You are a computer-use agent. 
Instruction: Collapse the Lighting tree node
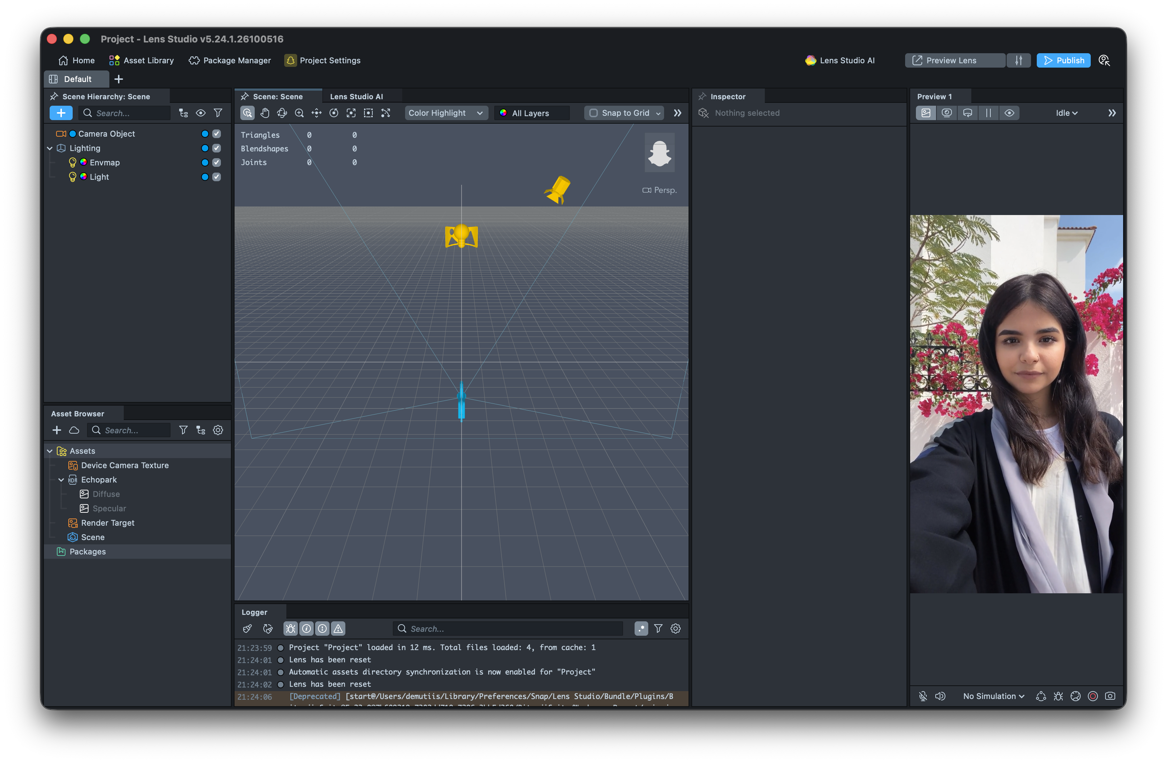(x=50, y=148)
